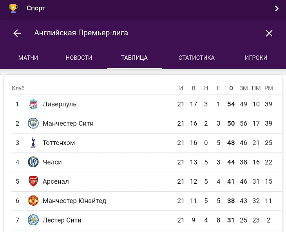The image size is (286, 232).
Task: Click the О points column header
Action: (231, 88)
